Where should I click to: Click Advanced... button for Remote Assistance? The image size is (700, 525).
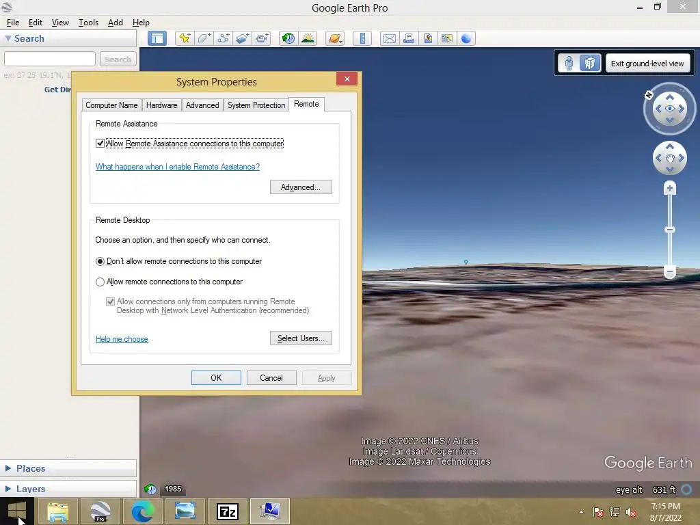click(301, 187)
